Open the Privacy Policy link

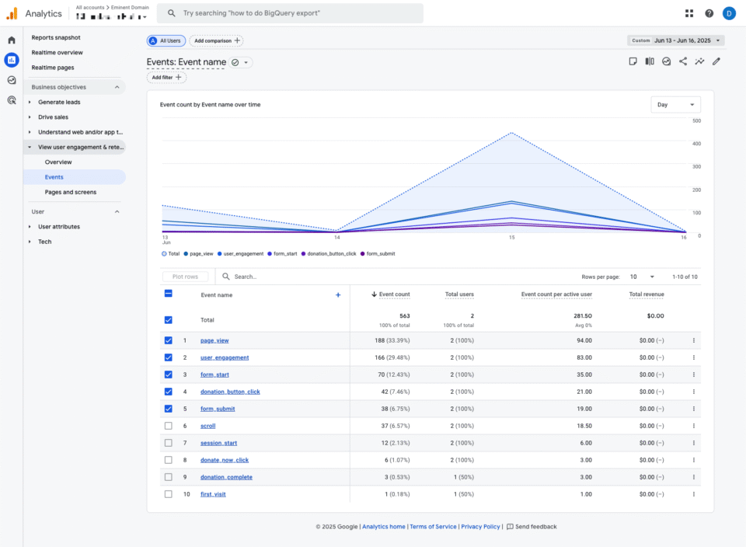[480, 527]
